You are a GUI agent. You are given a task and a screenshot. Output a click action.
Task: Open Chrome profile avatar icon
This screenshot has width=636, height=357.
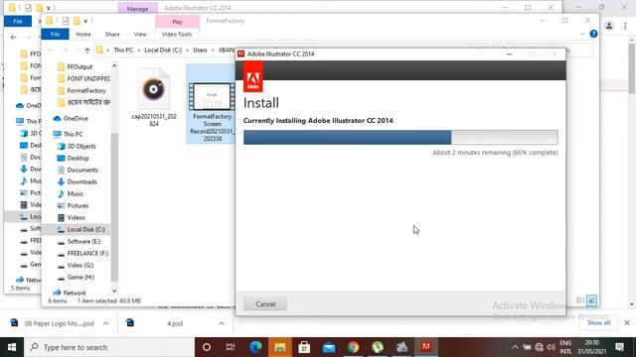(x=609, y=26)
